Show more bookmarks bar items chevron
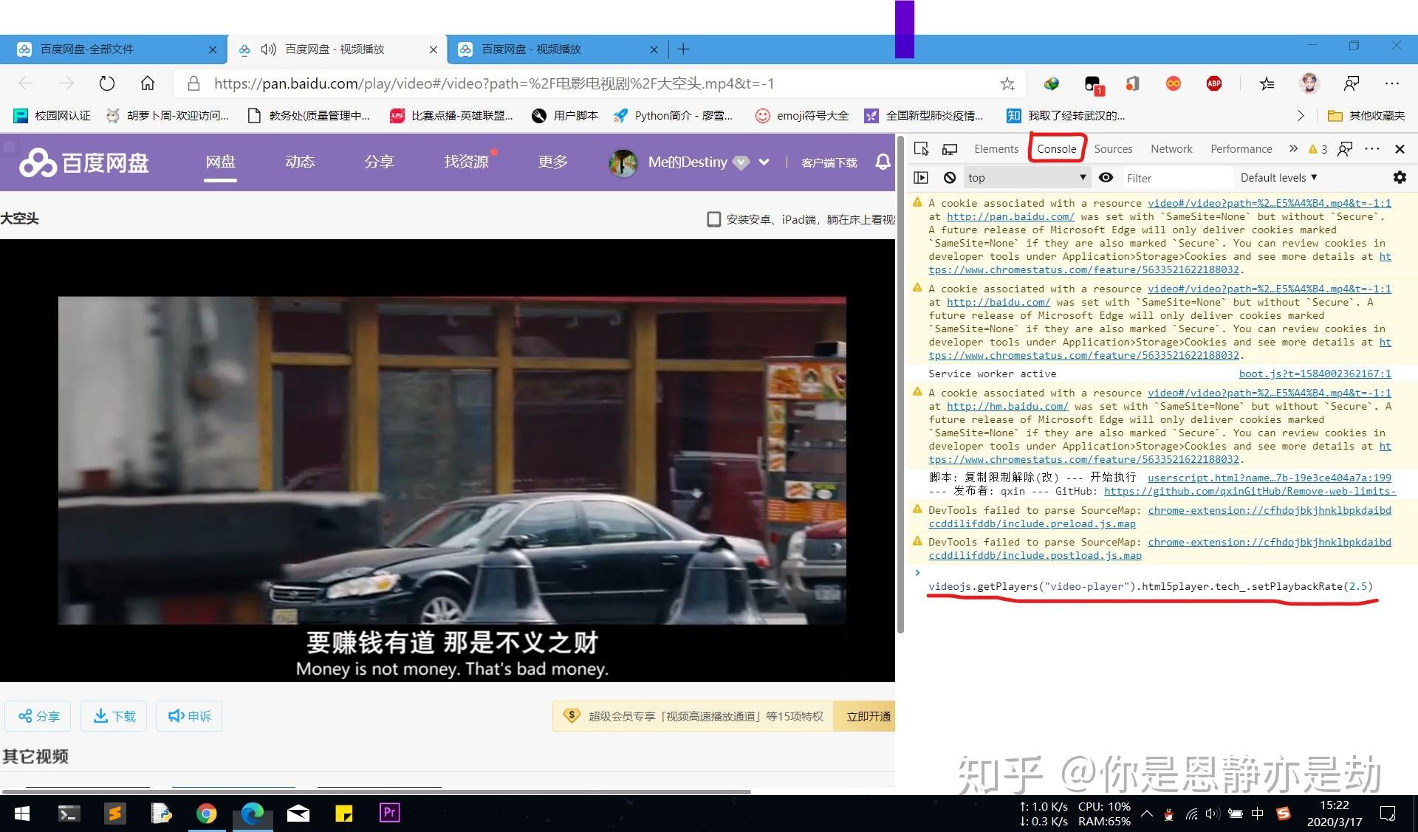1418x832 pixels. (1301, 116)
